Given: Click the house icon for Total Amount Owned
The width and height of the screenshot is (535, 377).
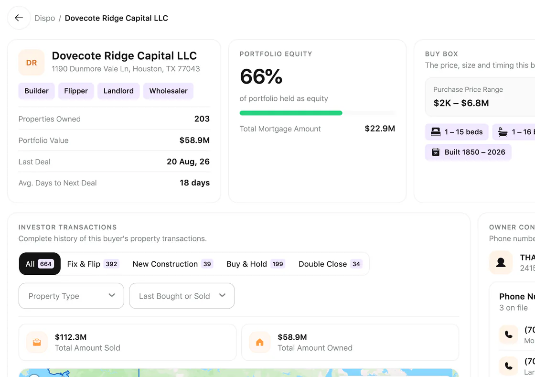Looking at the screenshot, I should 260,342.
